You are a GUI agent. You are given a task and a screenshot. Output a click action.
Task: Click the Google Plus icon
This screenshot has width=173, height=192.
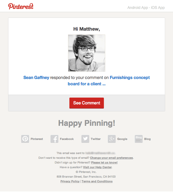pyautogui.click(x=112, y=139)
